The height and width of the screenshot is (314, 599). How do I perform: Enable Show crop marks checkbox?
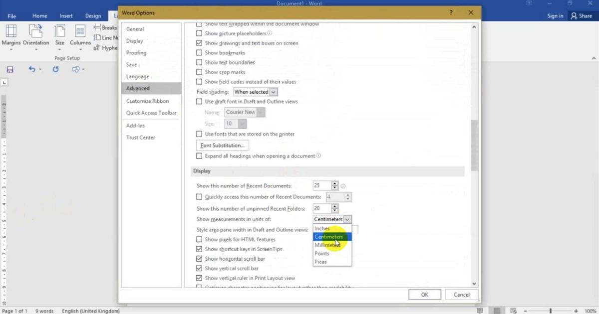[200, 72]
